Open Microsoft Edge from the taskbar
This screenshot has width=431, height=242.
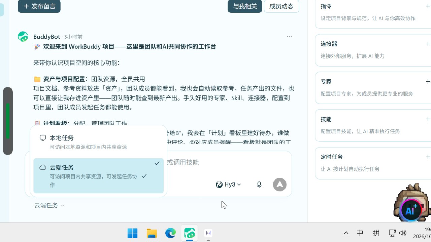[x=171, y=233]
